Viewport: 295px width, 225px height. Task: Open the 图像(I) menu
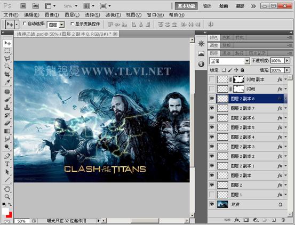(52, 15)
